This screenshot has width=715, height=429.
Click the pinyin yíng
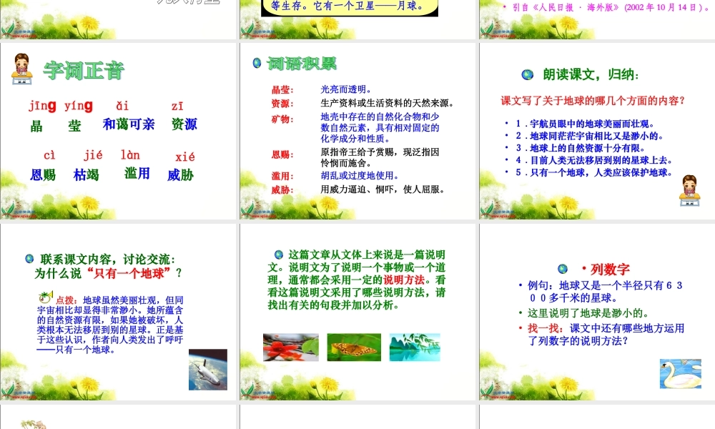coord(79,107)
